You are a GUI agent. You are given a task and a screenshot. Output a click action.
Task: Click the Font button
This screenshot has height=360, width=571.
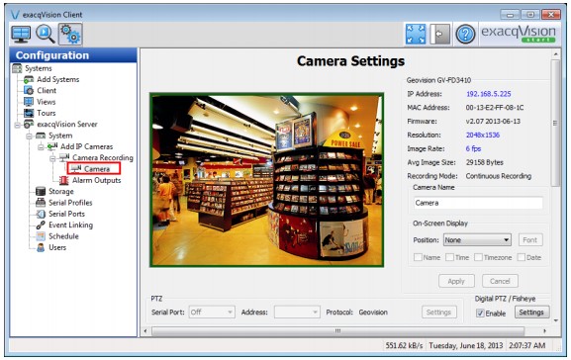530,240
